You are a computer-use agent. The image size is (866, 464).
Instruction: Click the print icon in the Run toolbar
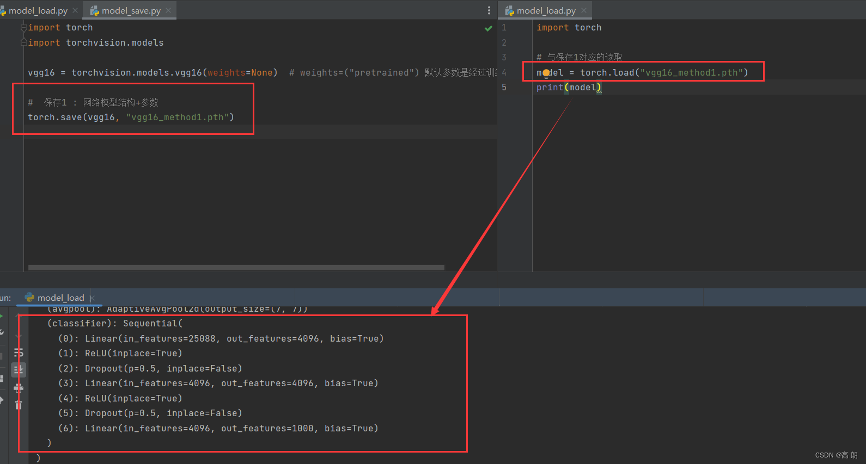click(19, 388)
